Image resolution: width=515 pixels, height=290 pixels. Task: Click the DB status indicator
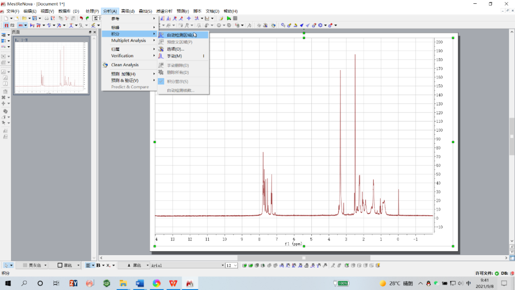click(507, 273)
